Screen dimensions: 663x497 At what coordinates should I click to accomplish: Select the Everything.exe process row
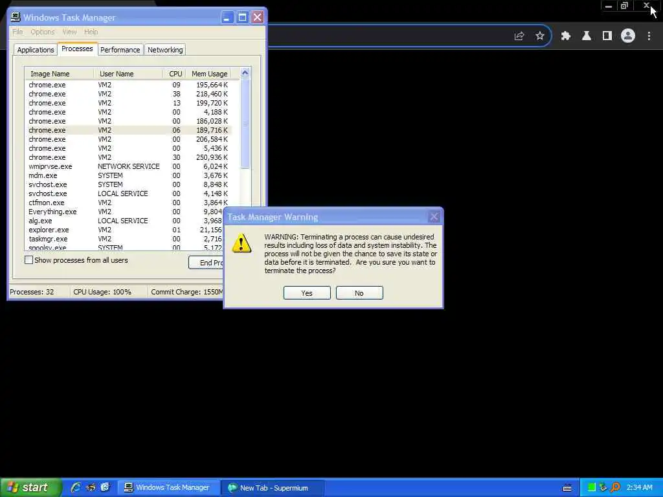pyautogui.click(x=124, y=212)
